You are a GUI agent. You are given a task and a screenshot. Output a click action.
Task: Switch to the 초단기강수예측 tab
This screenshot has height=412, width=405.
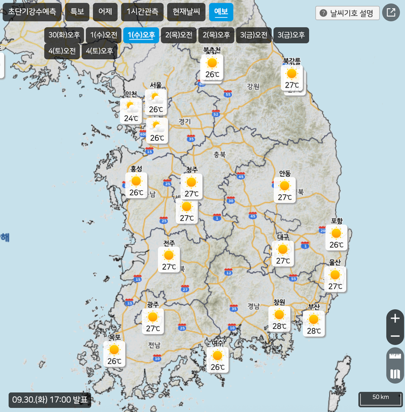coord(32,12)
